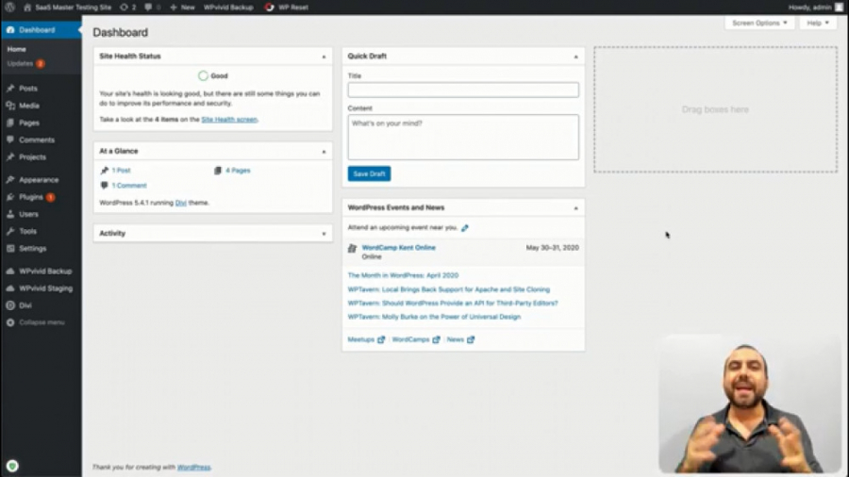Expand the Activity widget
This screenshot has height=477, width=849.
324,234
